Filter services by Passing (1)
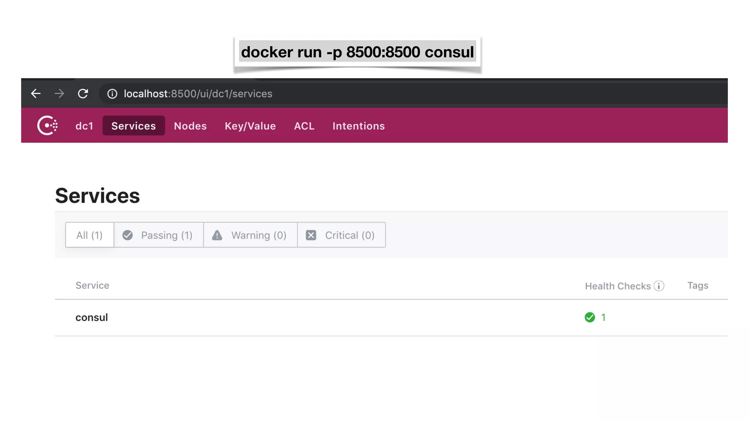749x421 pixels. coord(159,235)
